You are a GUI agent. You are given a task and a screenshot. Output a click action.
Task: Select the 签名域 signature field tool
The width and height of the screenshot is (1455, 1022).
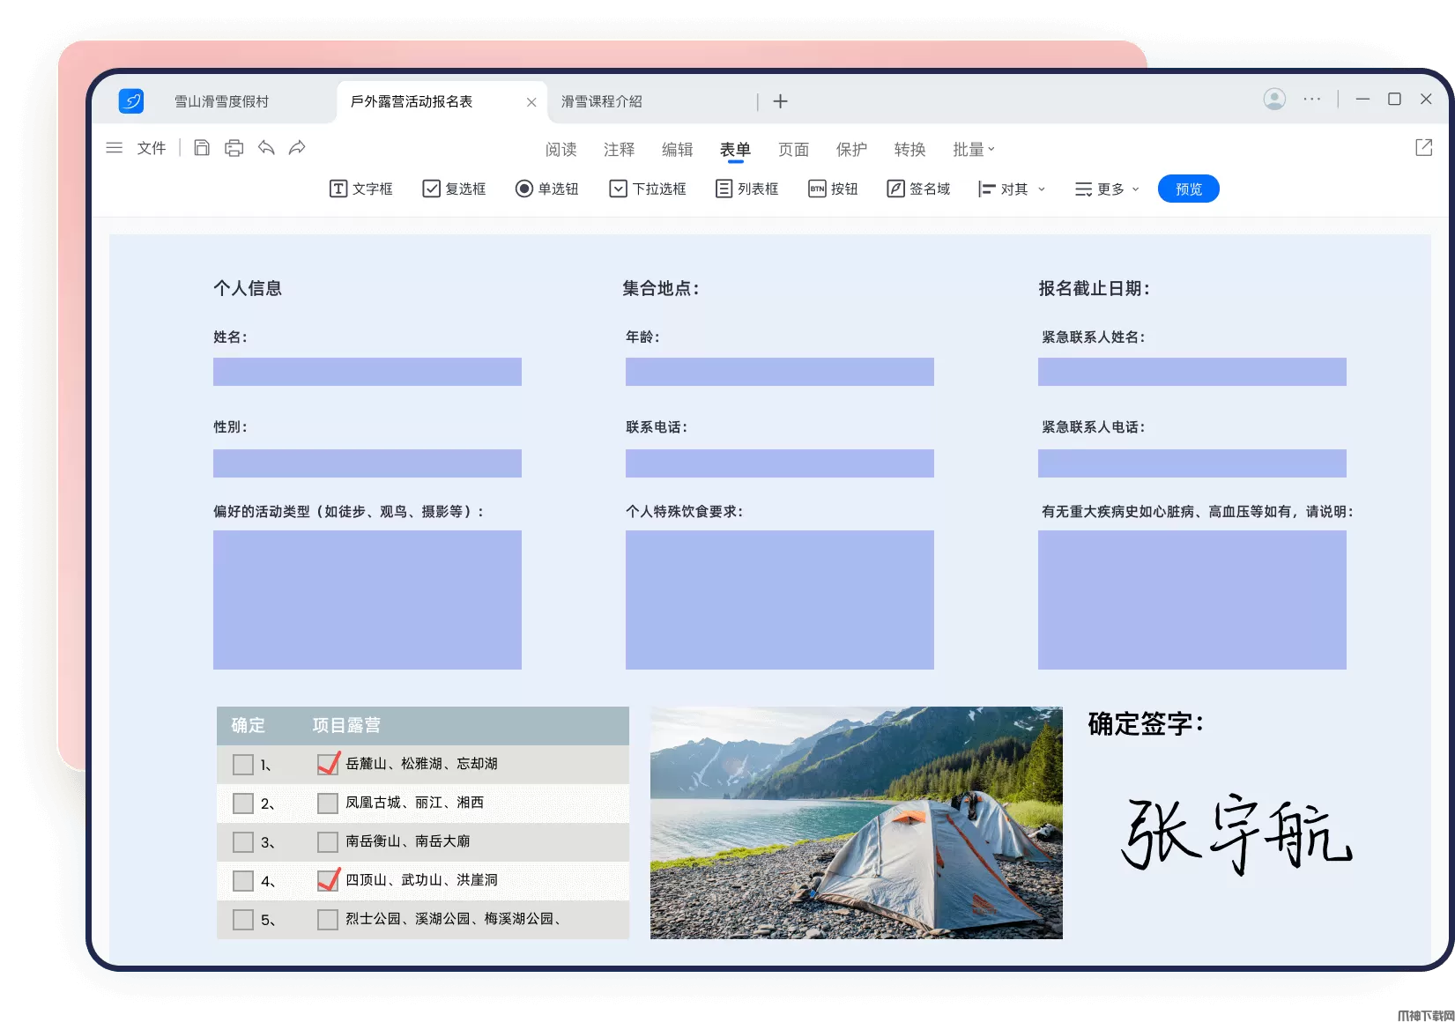[x=918, y=189]
